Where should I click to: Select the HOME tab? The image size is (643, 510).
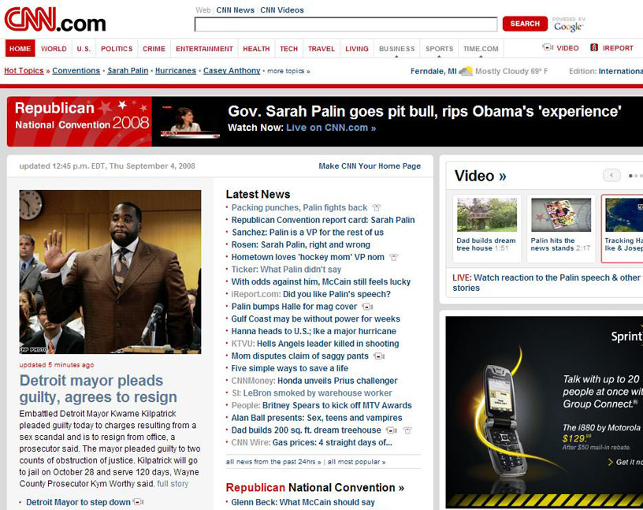click(20, 48)
